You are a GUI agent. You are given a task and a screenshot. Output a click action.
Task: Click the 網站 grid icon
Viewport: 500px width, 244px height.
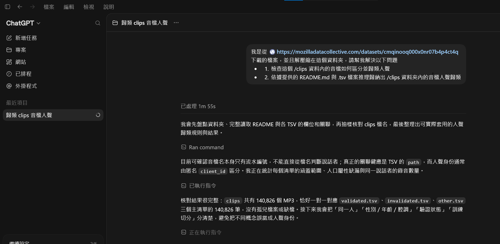9,62
